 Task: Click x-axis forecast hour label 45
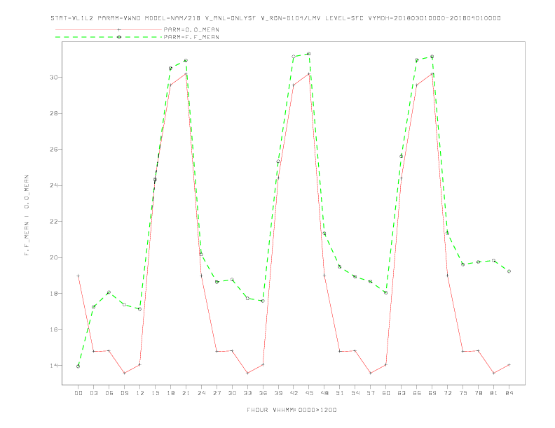(x=309, y=393)
